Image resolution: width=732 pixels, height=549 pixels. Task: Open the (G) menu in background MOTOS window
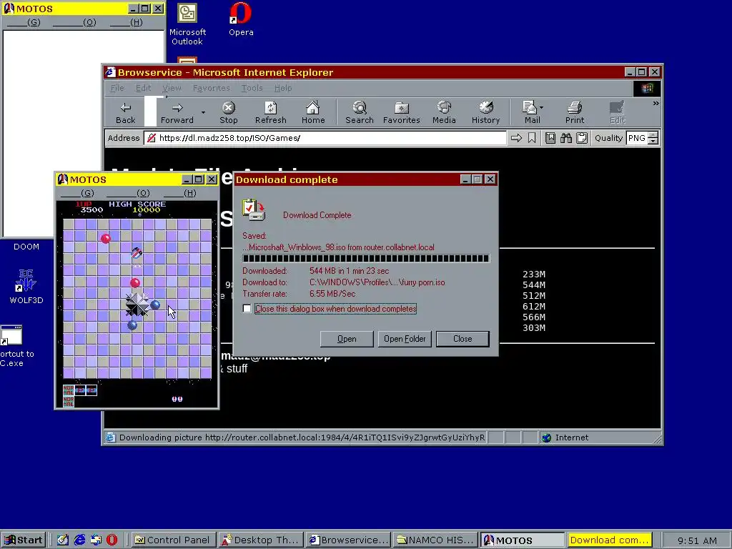pos(24,22)
